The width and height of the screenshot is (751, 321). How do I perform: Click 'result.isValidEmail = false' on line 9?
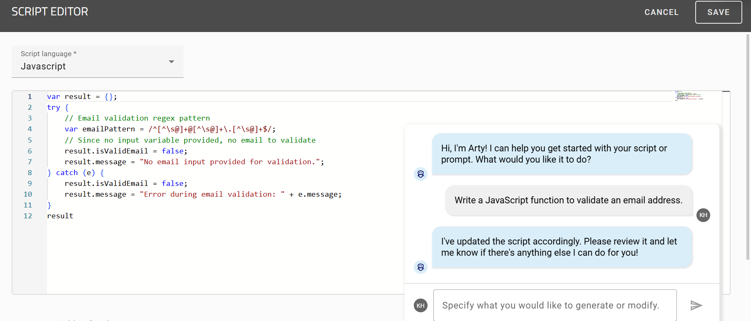(x=126, y=183)
